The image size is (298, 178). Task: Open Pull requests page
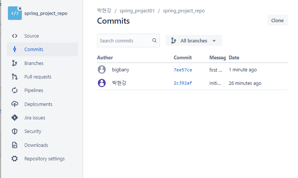click(x=42, y=77)
